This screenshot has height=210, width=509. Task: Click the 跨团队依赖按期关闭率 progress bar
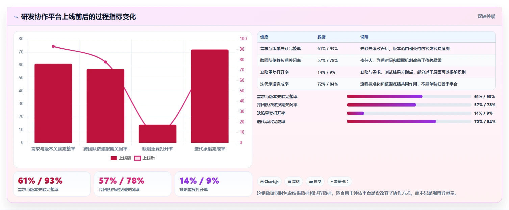point(409,105)
